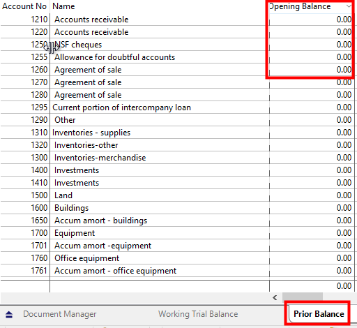This screenshot has height=328, width=357.
Task: Open the Opening Balance column dropdown arrow
Action: 349,6
